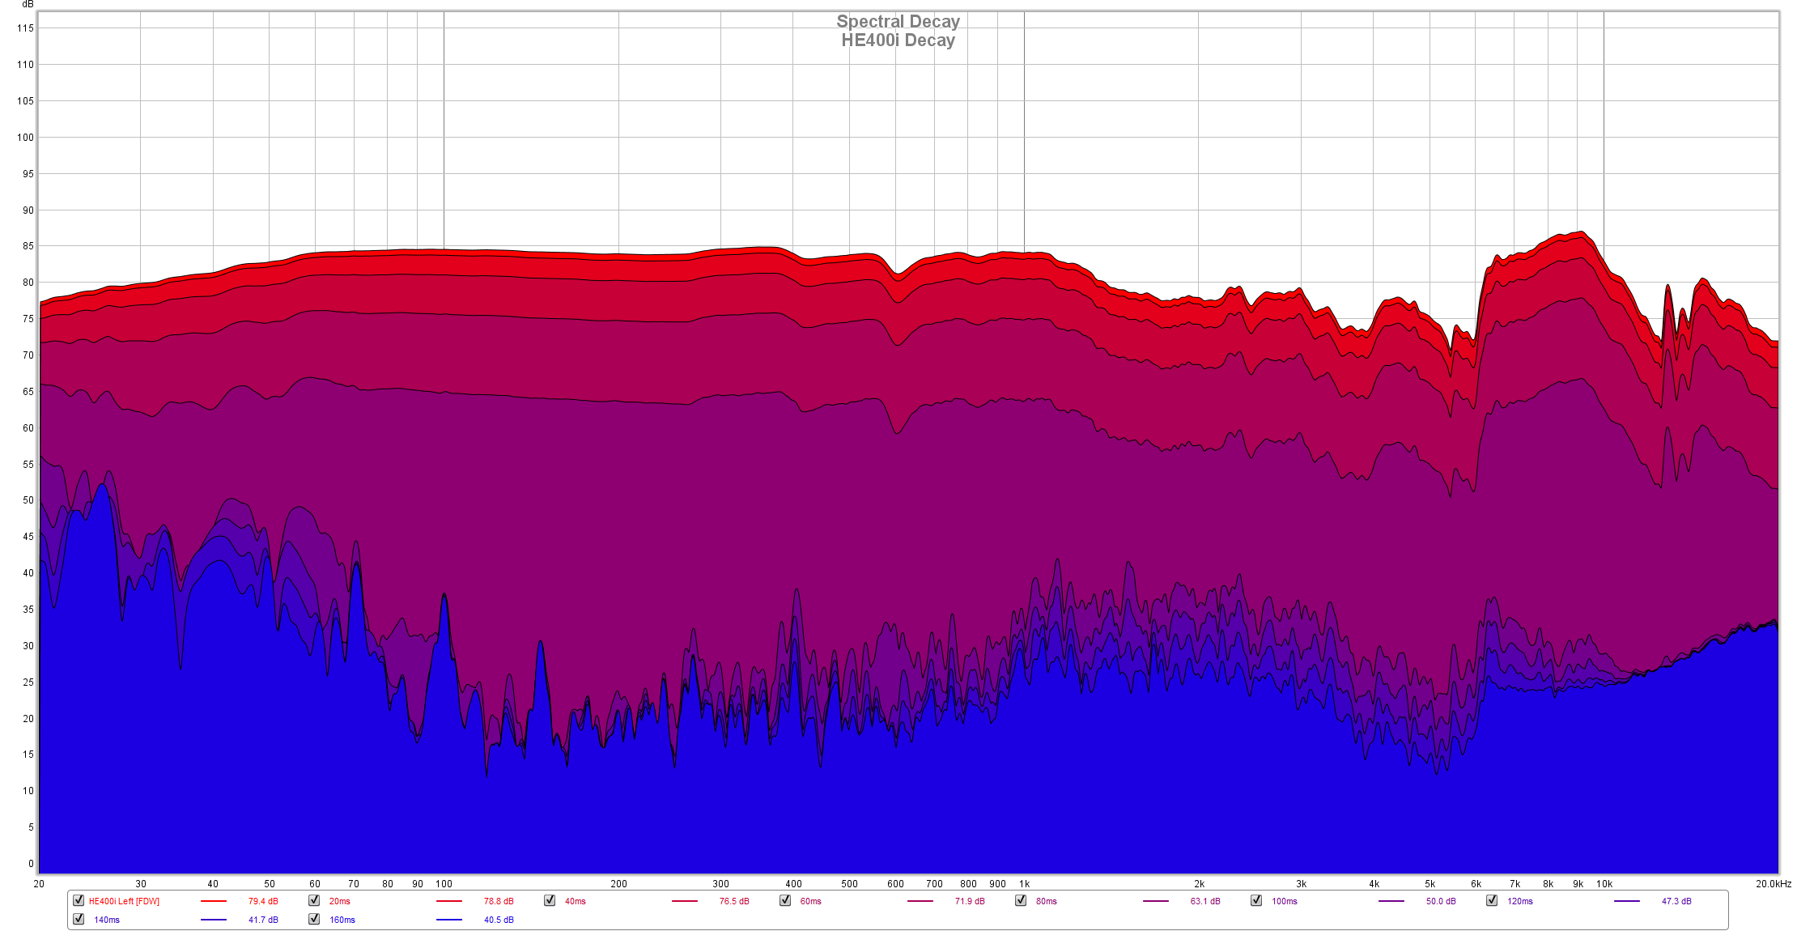This screenshot has height=931, width=1797.
Task: Click the HE400i Left [FDW] legend label
Action: (124, 901)
